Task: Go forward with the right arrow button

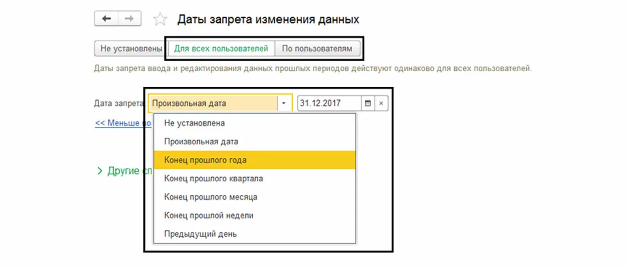Action: (130, 19)
